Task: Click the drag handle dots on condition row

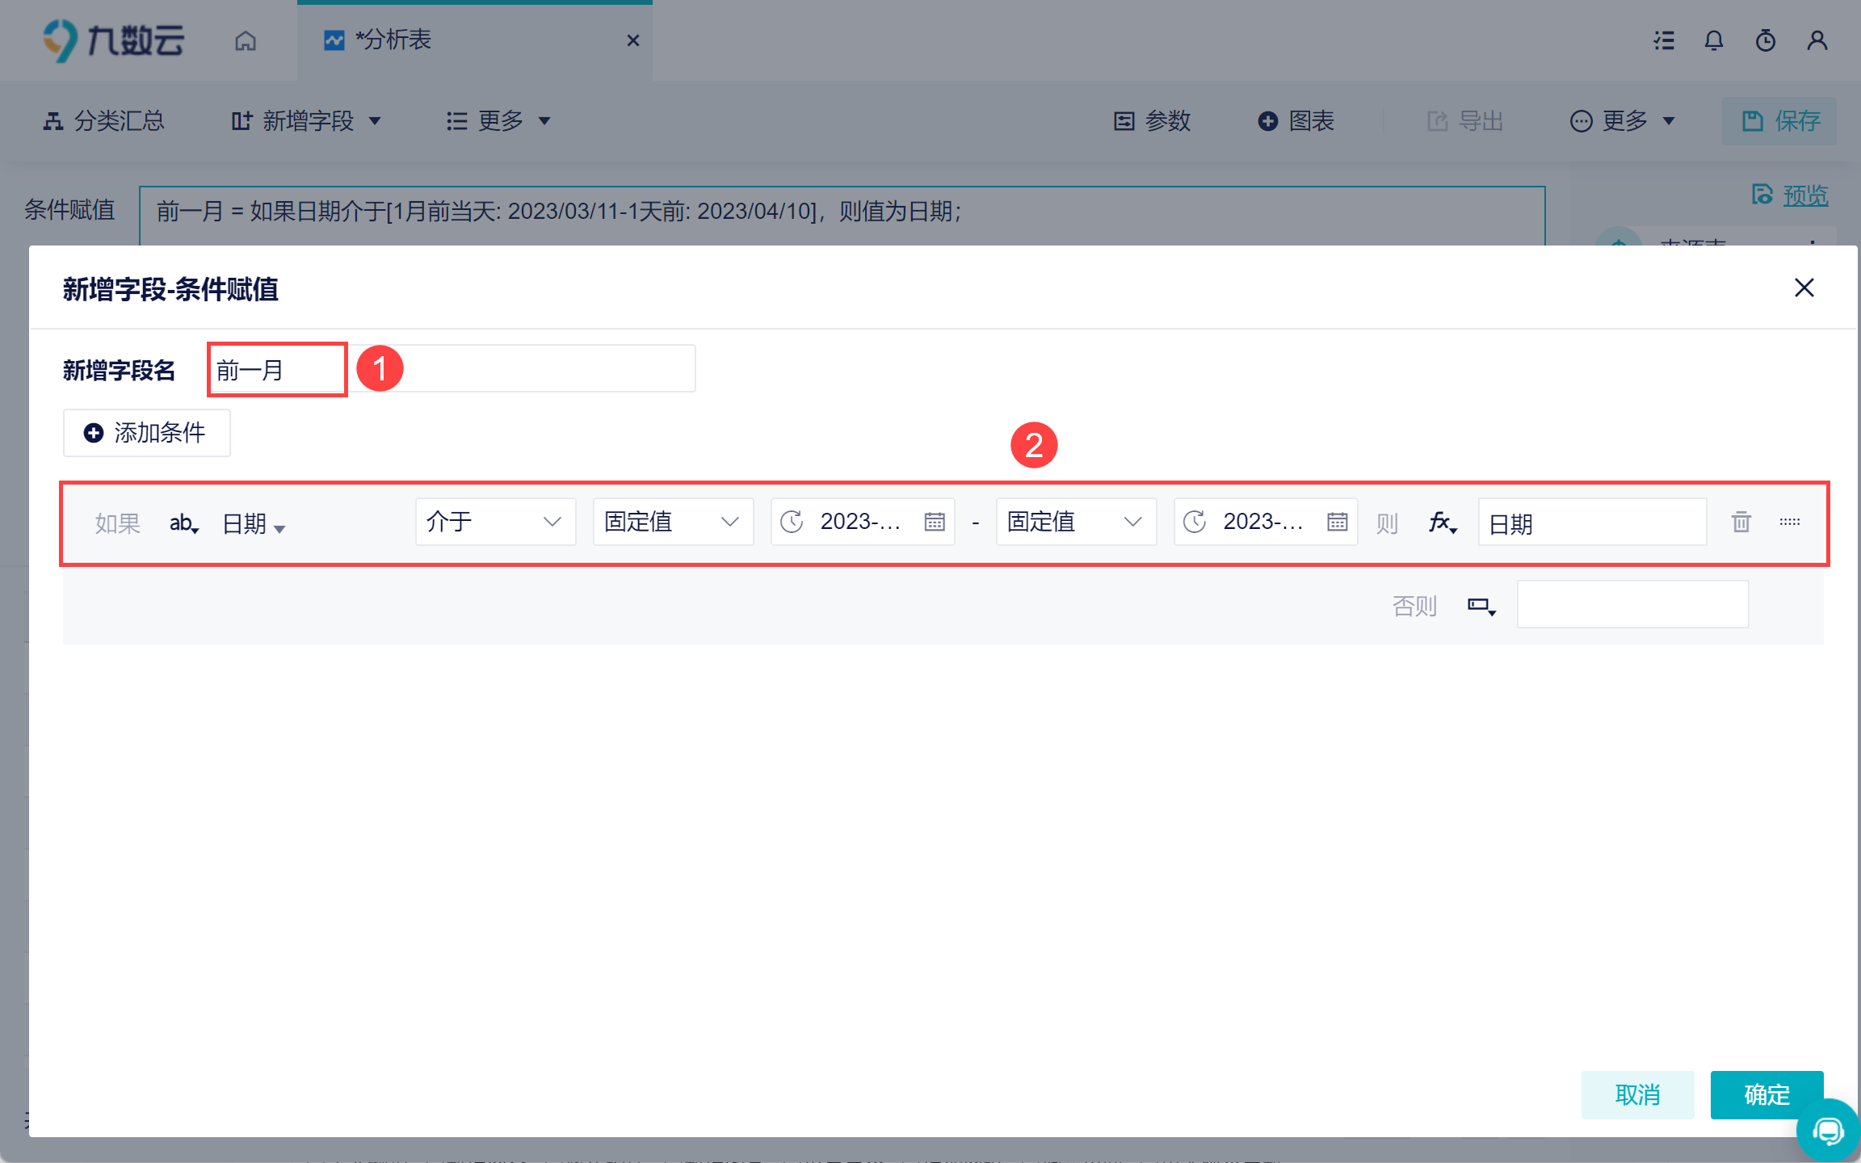Action: click(x=1789, y=522)
